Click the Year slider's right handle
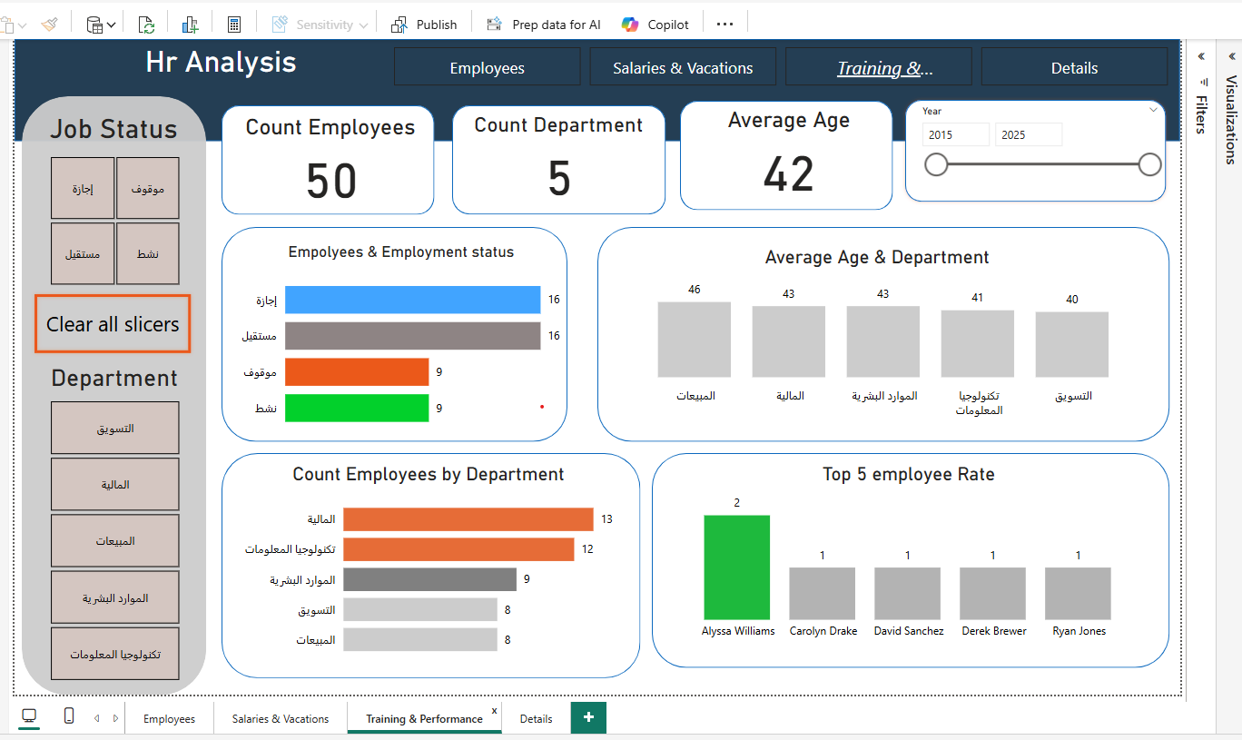Viewport: 1242px width, 740px height. point(1149,164)
